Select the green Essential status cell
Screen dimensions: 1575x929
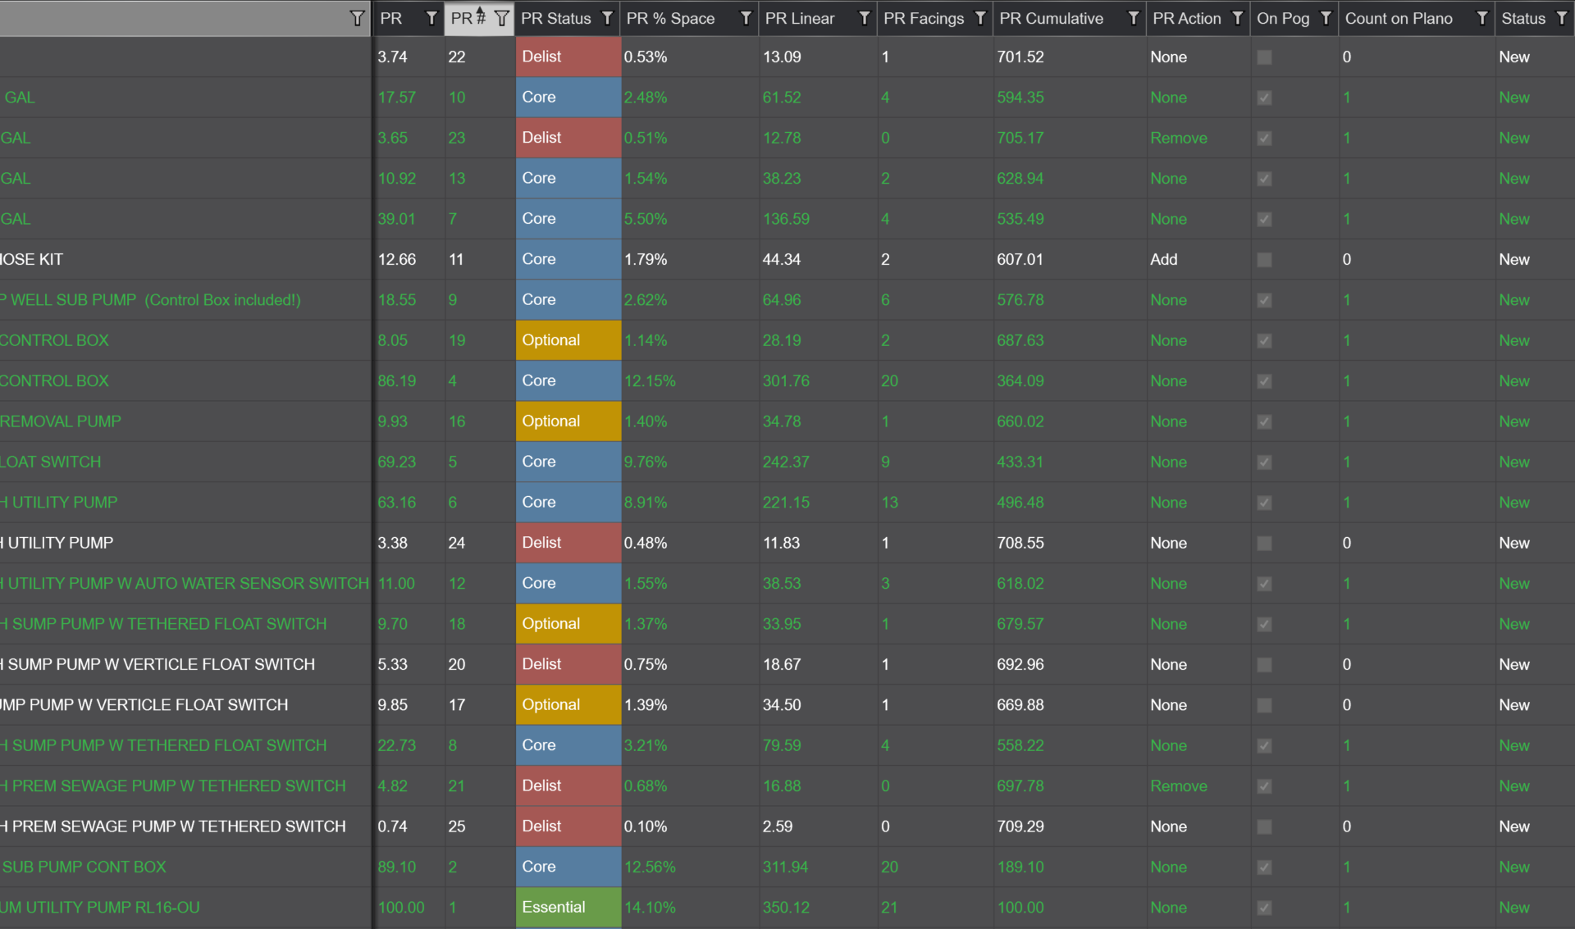click(x=568, y=907)
